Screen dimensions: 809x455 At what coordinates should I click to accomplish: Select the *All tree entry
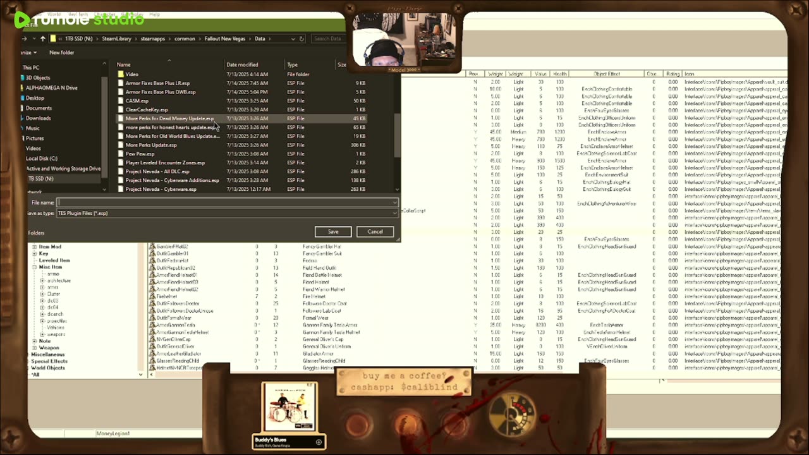pos(35,375)
